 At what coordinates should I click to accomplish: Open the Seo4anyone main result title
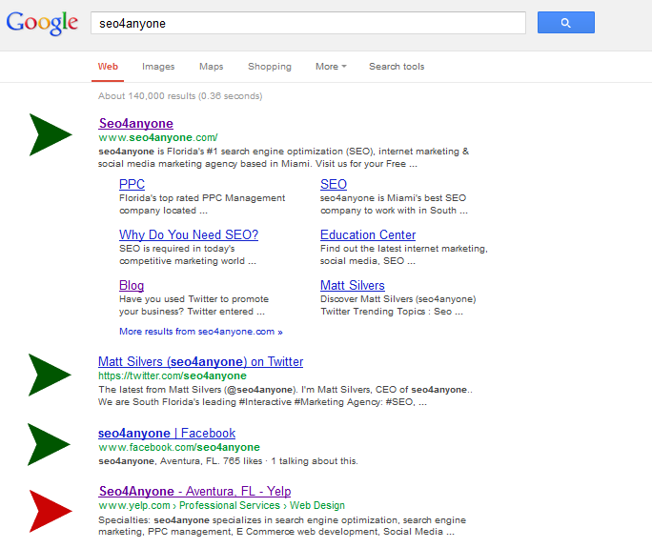pos(136,124)
